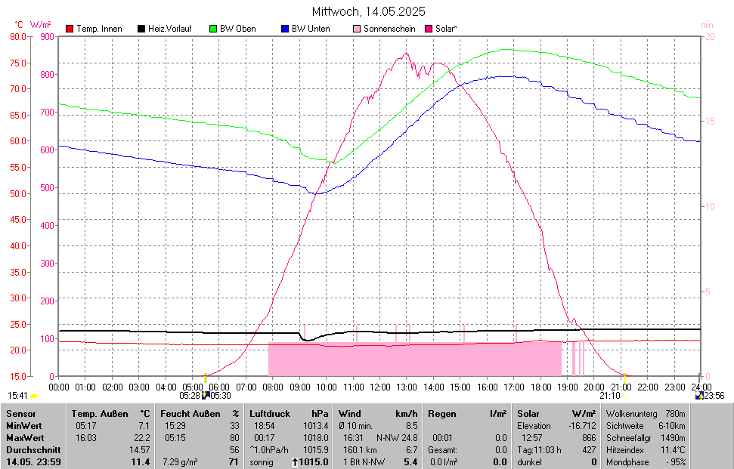The height and width of the screenshot is (469, 734).
Task: Click the 18:00 label on the time axis
Action: click(540, 387)
